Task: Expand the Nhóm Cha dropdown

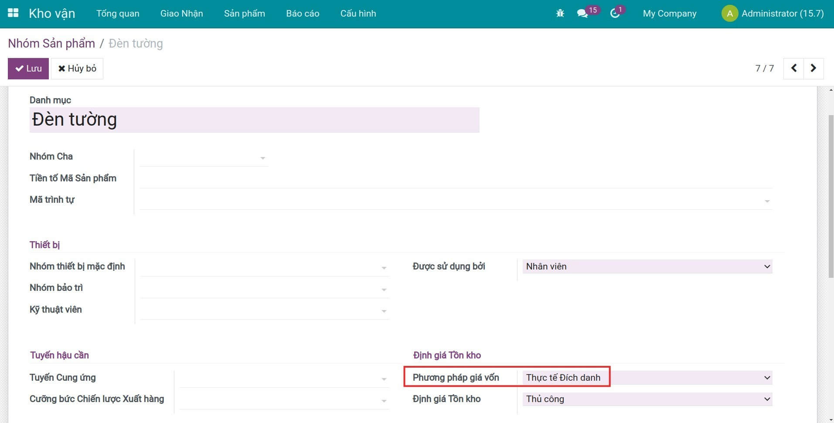Action: pyautogui.click(x=203, y=157)
